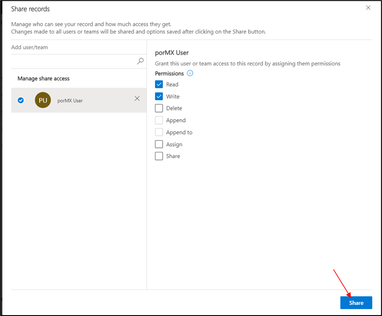Screen dimensions: 382x316
Task: Check the Share permission checkbox
Action: tap(159, 156)
